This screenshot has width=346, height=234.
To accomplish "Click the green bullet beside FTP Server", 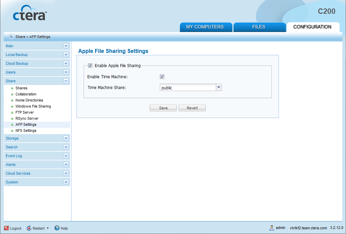I will (12, 113).
